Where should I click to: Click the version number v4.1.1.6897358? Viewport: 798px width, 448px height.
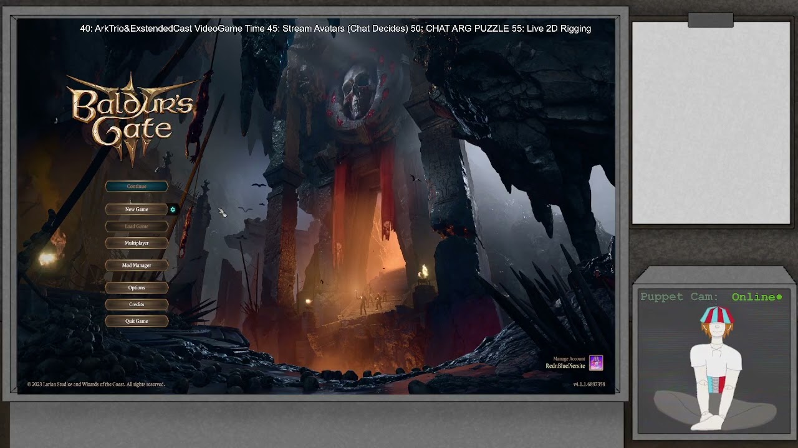tap(589, 385)
